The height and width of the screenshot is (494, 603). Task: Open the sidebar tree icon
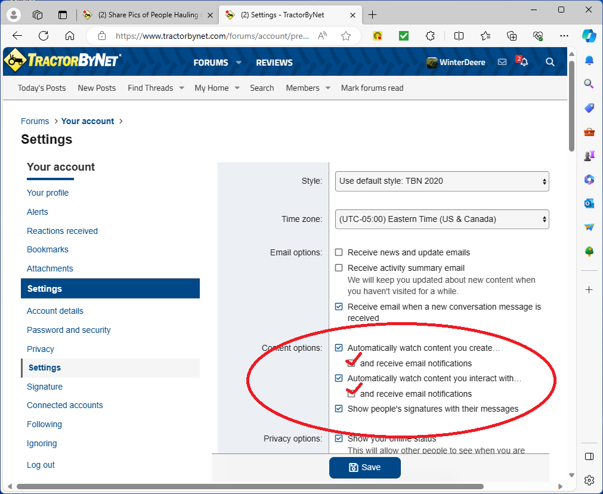coord(589,251)
